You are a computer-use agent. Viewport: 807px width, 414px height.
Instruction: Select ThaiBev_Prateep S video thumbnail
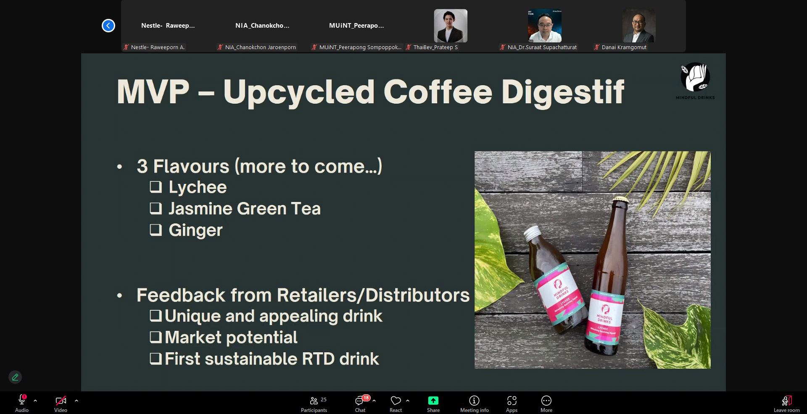tap(450, 26)
